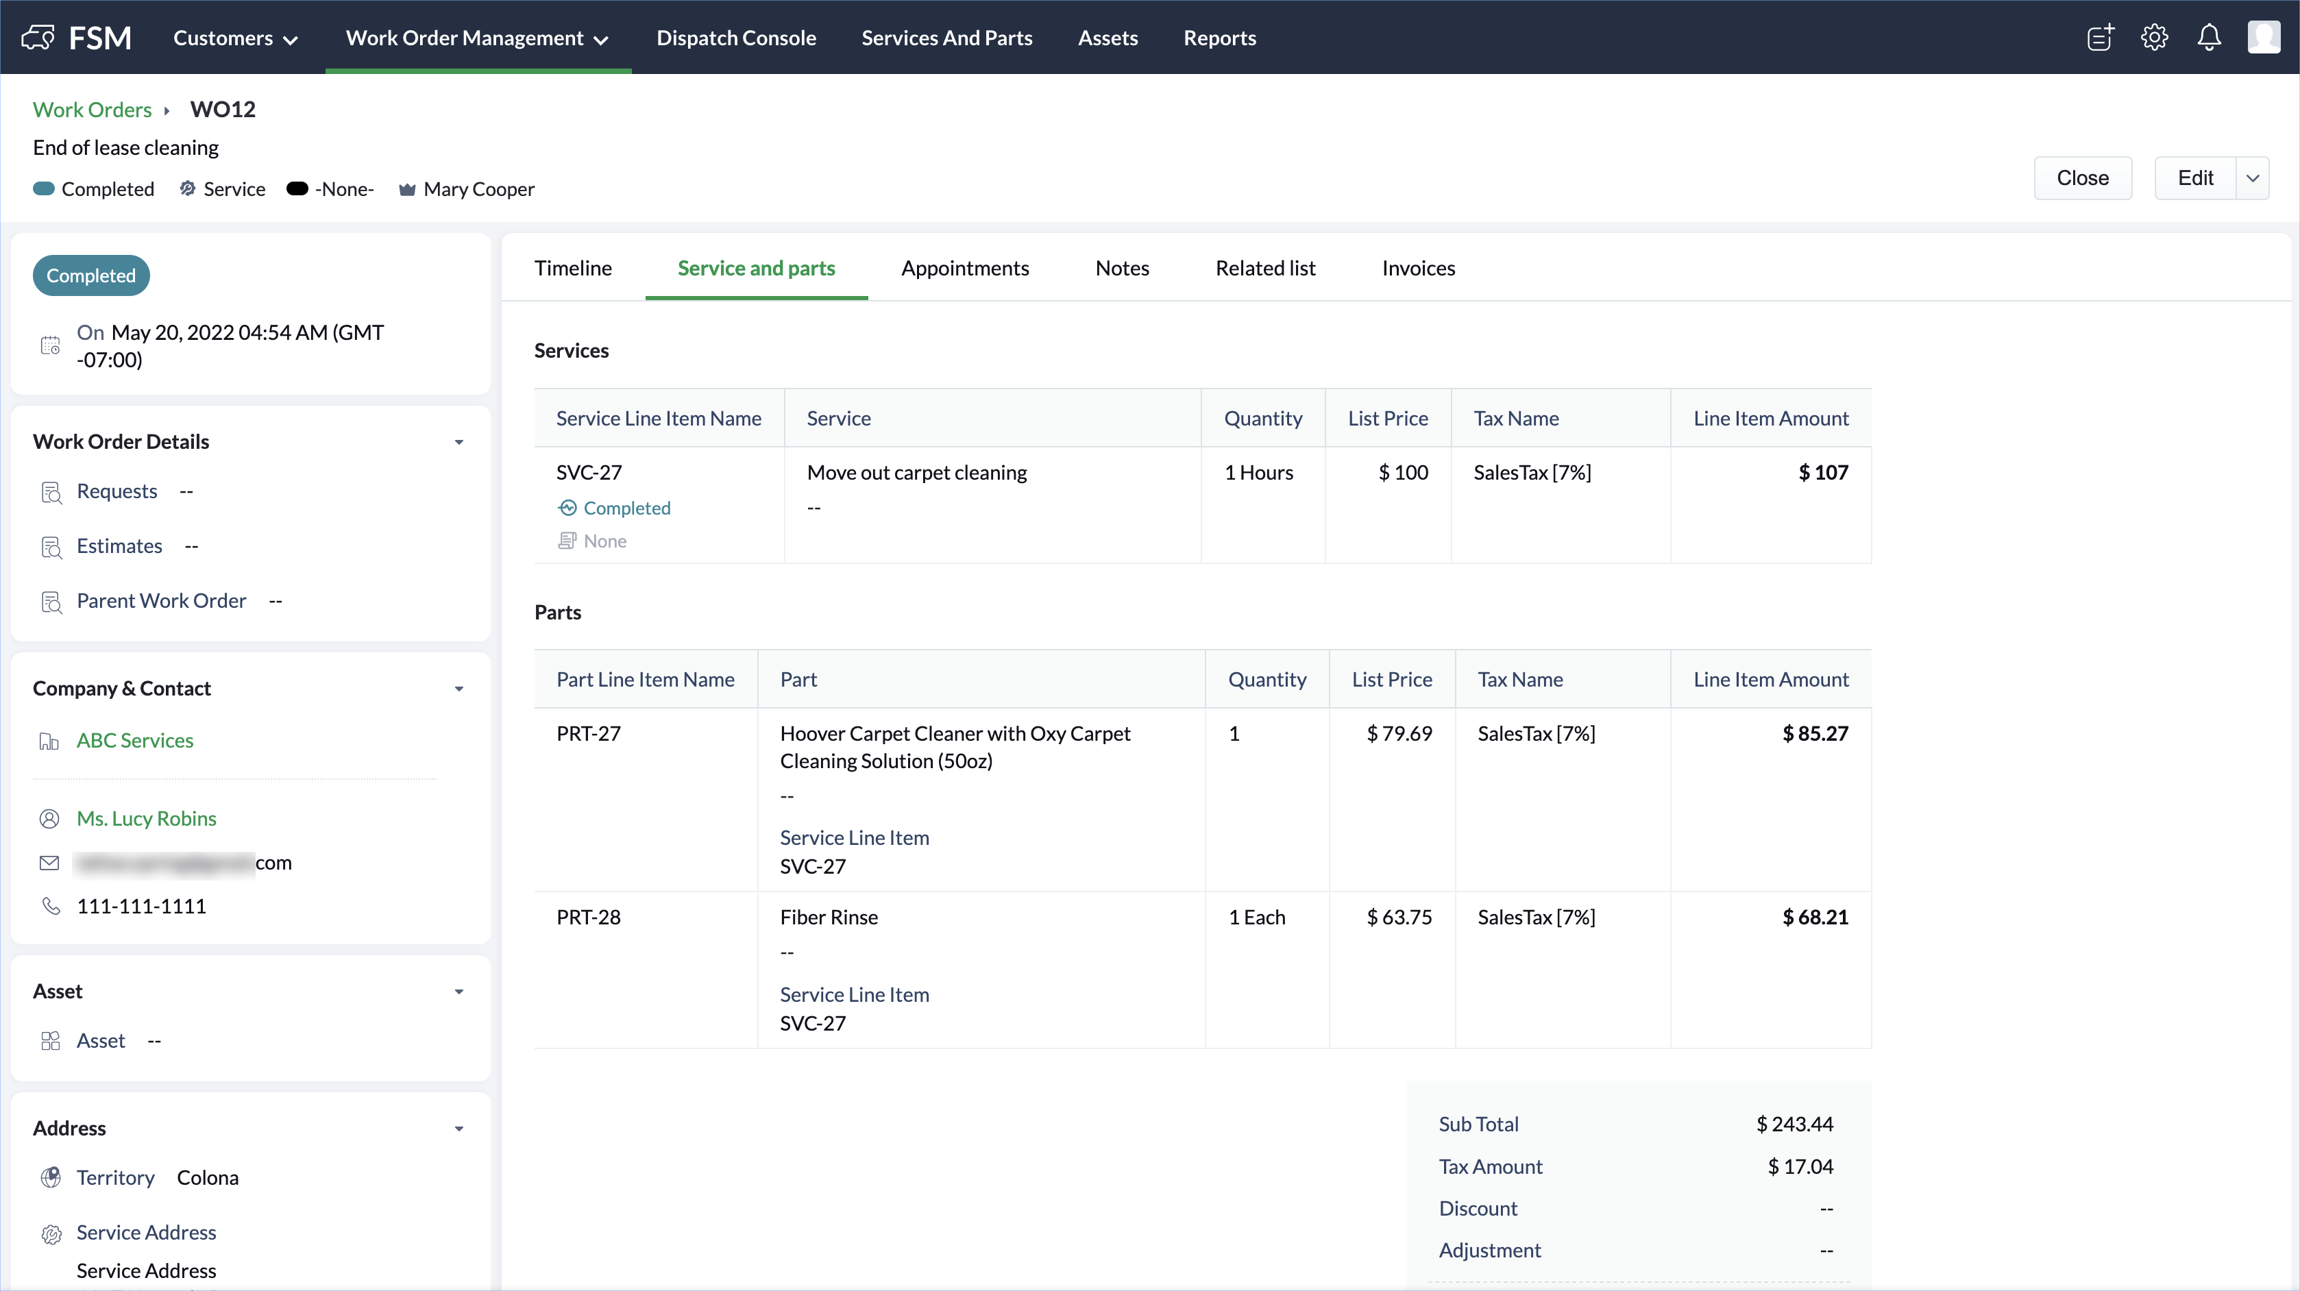Click the quick create icon in header
The image size is (2300, 1291).
(x=2100, y=38)
